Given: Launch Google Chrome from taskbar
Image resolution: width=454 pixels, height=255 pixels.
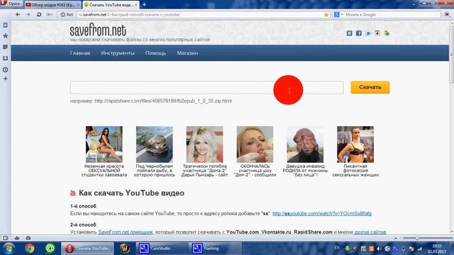Looking at the screenshot, I should pyautogui.click(x=29, y=249).
